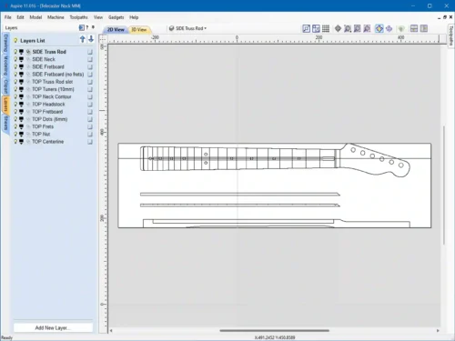This screenshot has width=455, height=341.
Task: Toggle visibility of TOP Neck Contour layer
Action: [x=15, y=96]
